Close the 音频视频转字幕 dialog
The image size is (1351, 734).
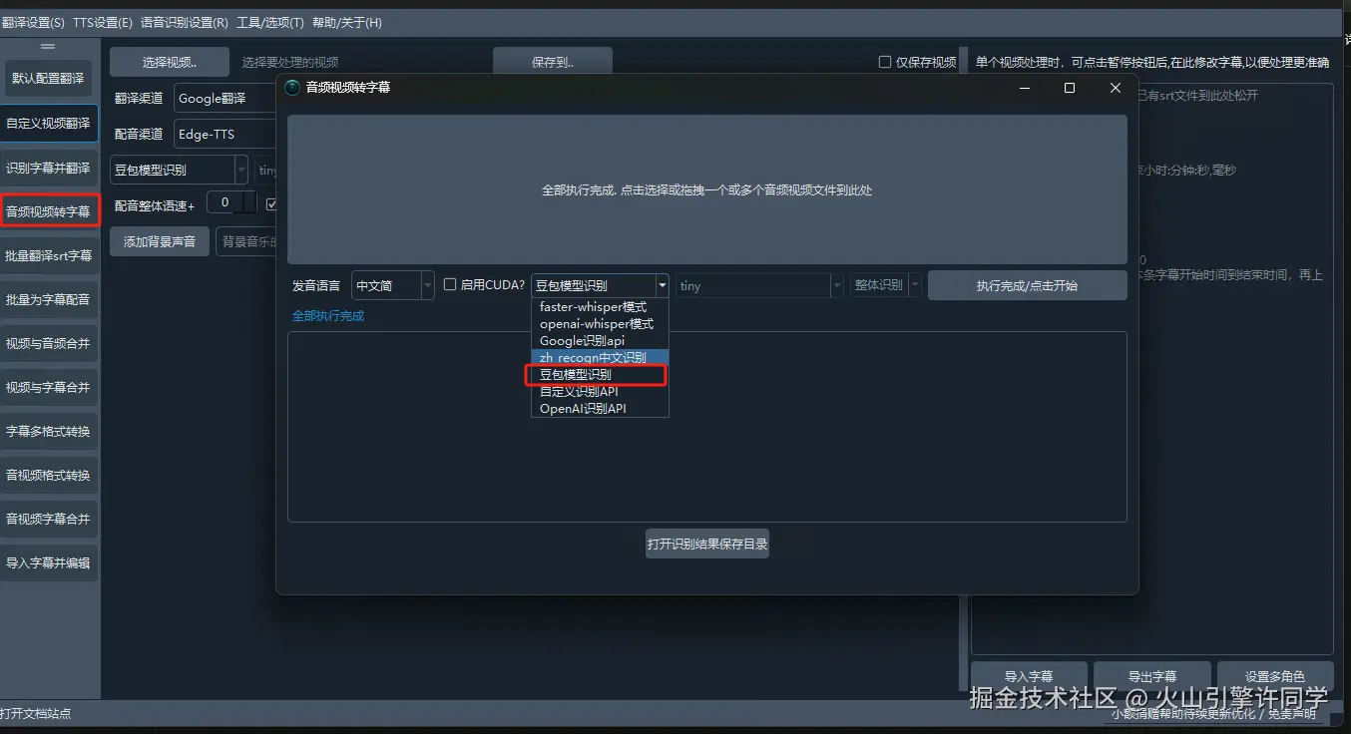pyautogui.click(x=1116, y=88)
